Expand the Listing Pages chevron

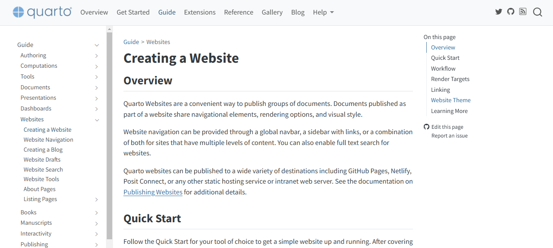click(96, 200)
